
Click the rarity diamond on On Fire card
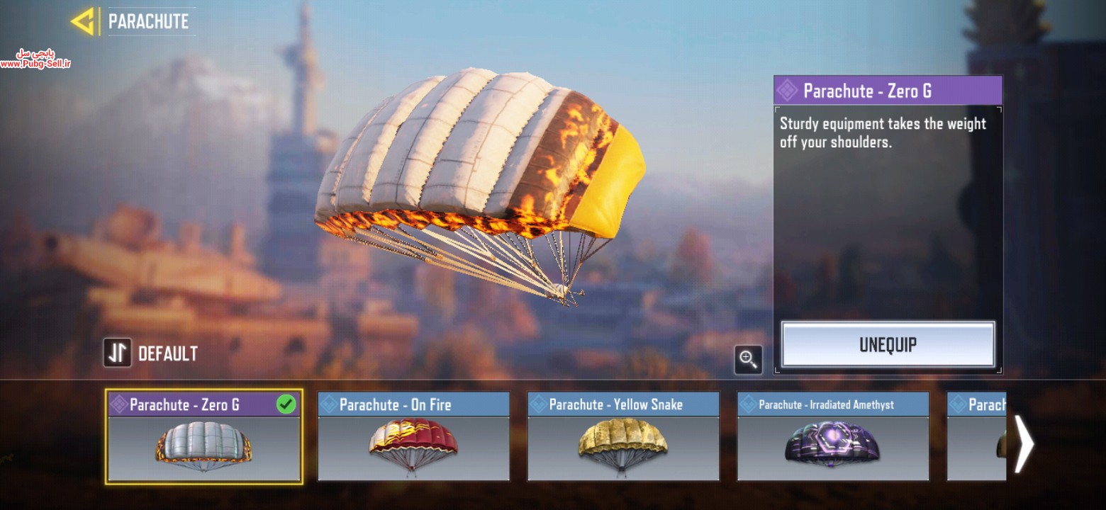point(328,404)
